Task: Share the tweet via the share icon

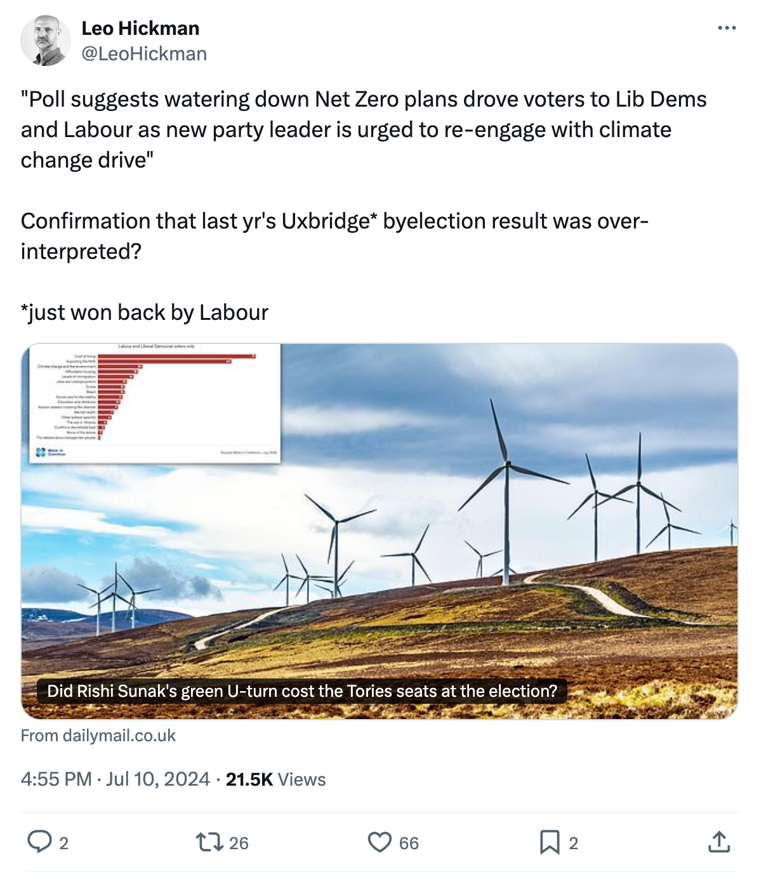Action: (x=719, y=843)
